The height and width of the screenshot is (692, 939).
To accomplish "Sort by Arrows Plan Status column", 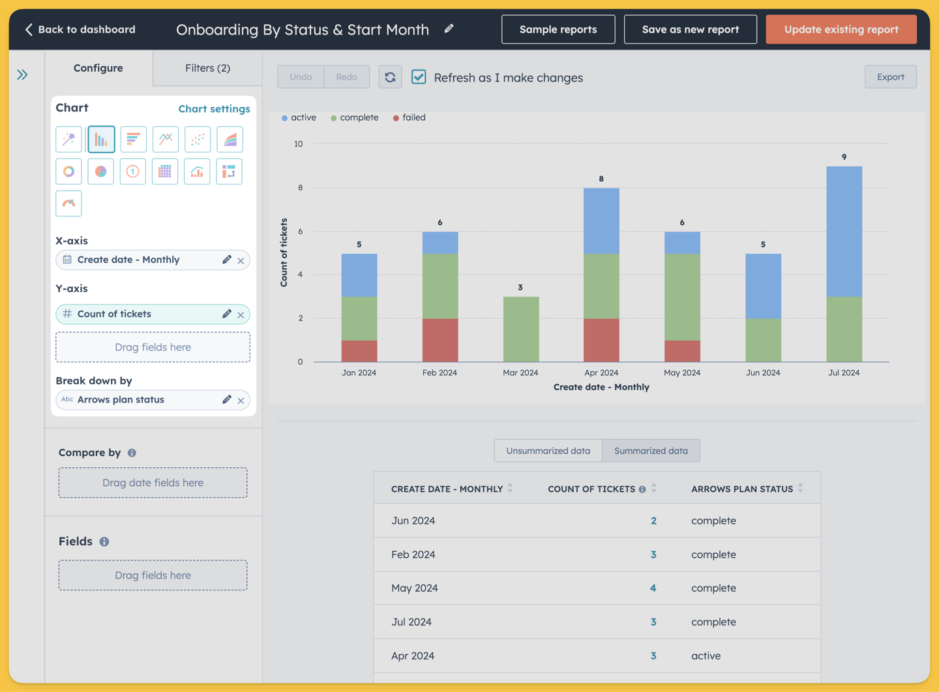I will pos(800,488).
